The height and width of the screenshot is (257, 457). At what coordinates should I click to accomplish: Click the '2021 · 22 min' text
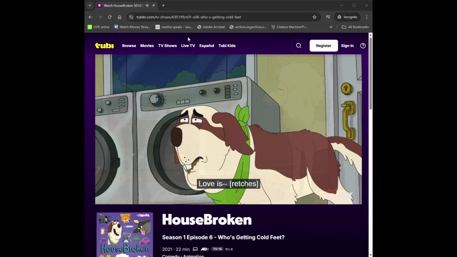(176, 249)
